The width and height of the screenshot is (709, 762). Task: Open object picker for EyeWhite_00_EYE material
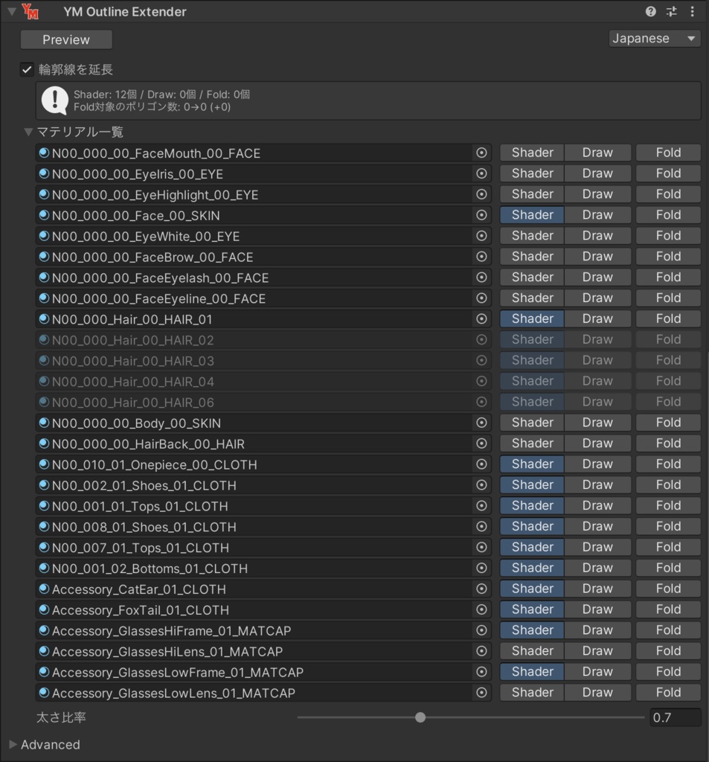pos(481,236)
